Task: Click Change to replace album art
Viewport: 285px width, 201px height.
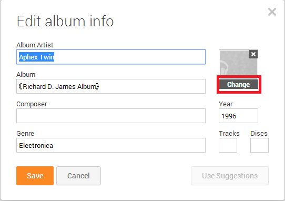Action: coord(239,85)
